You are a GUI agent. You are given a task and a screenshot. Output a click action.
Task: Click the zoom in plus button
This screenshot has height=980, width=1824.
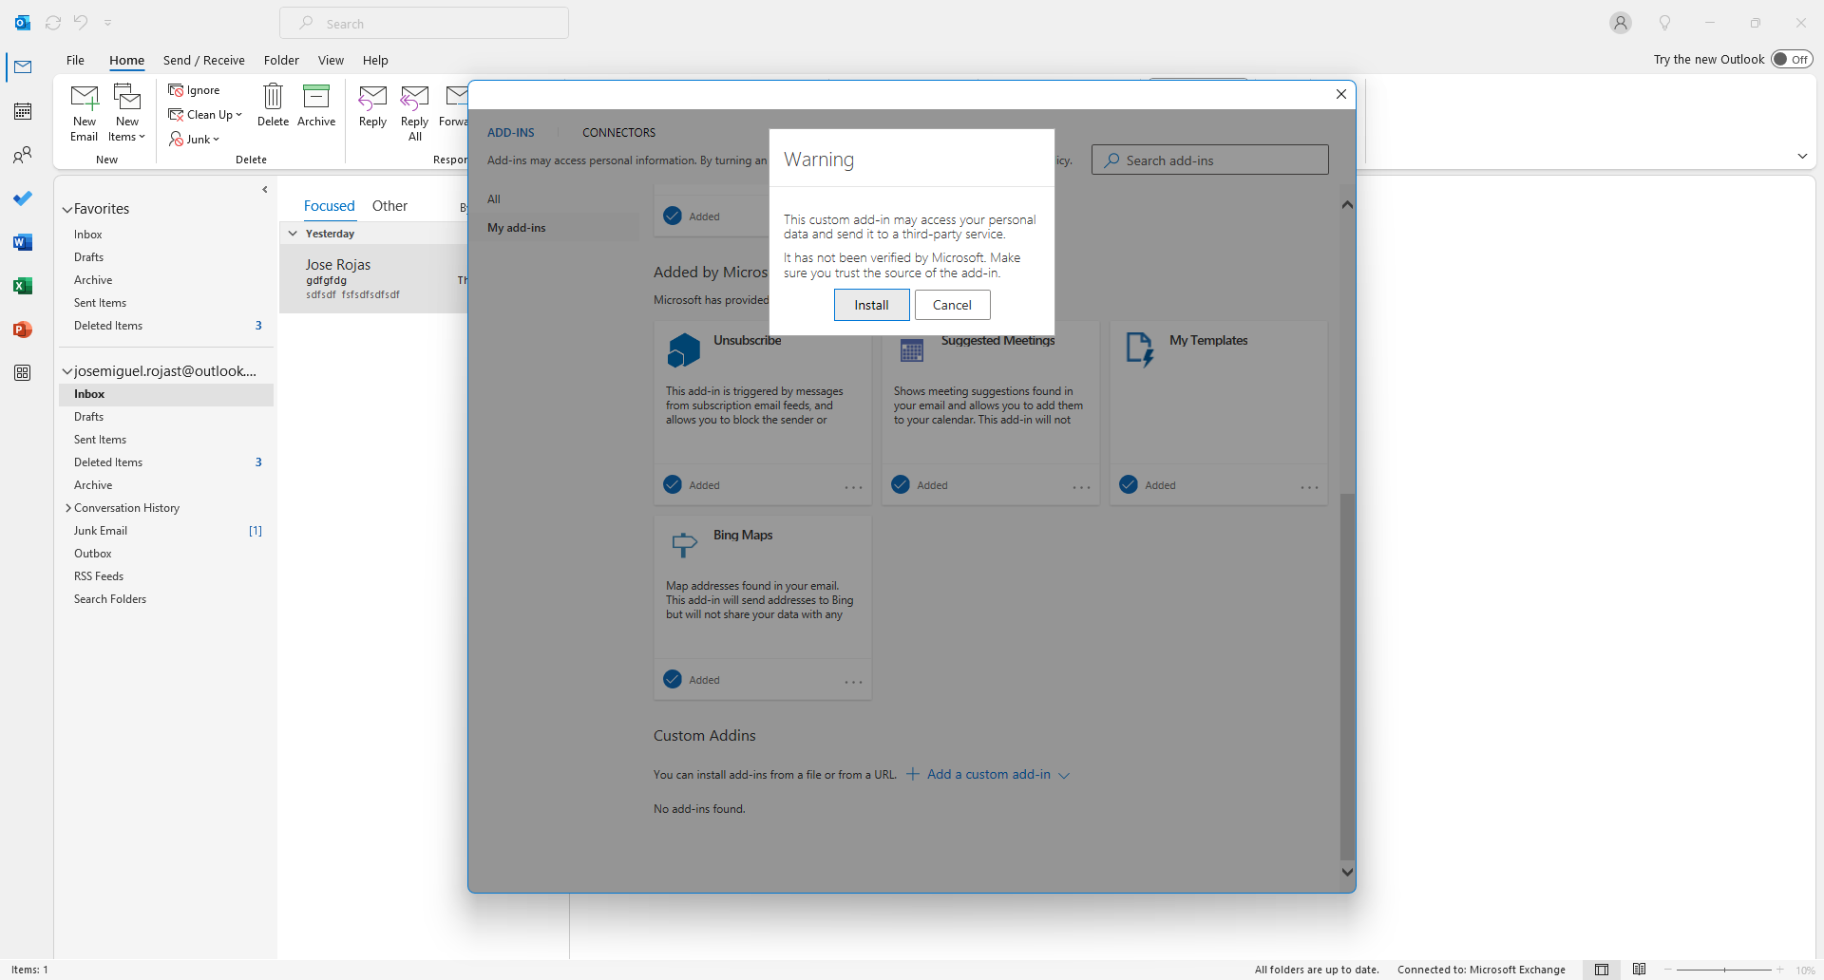[x=1779, y=970]
